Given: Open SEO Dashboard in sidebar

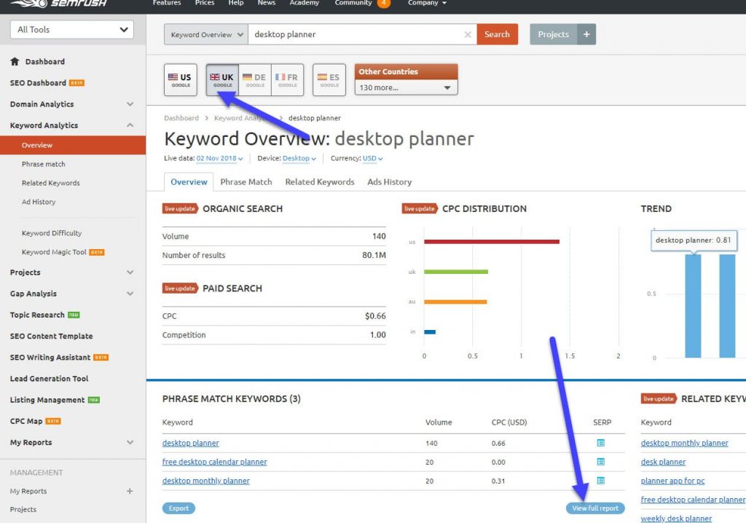Looking at the screenshot, I should (x=38, y=83).
